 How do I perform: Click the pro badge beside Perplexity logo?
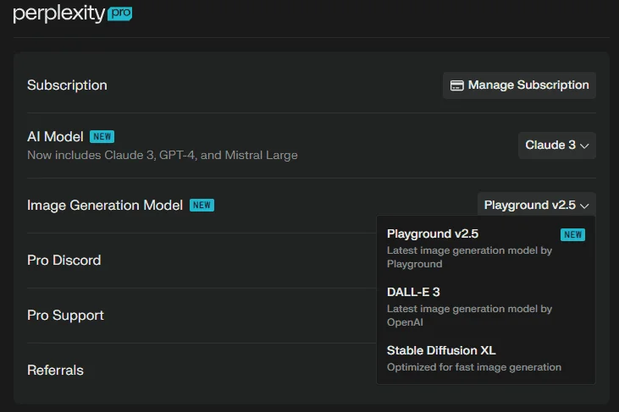pyautogui.click(x=120, y=14)
